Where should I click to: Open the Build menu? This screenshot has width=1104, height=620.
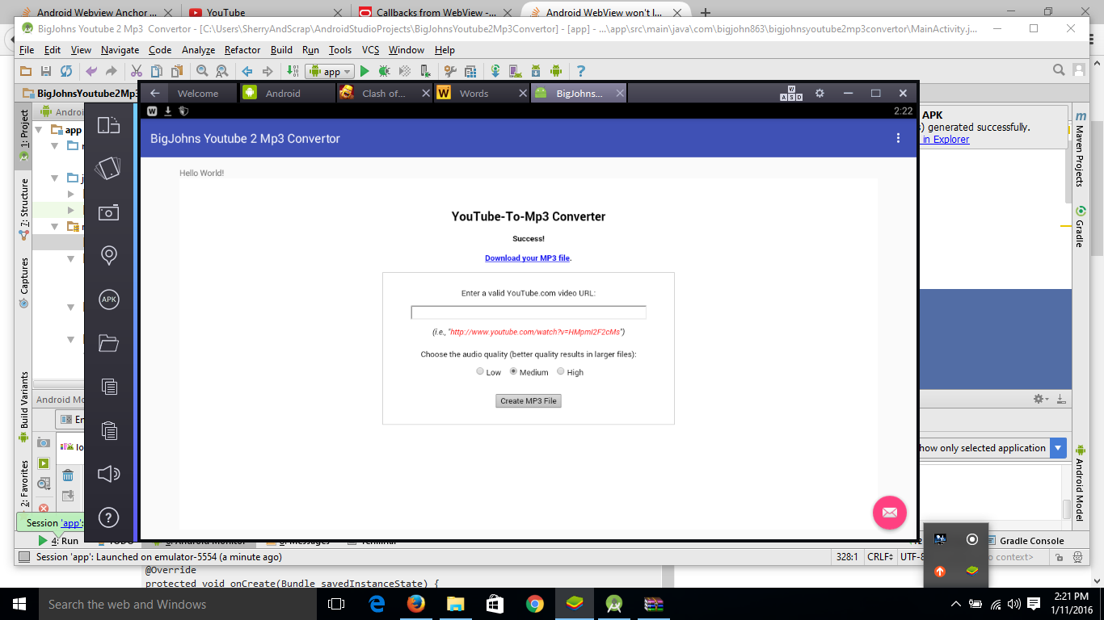pos(281,50)
